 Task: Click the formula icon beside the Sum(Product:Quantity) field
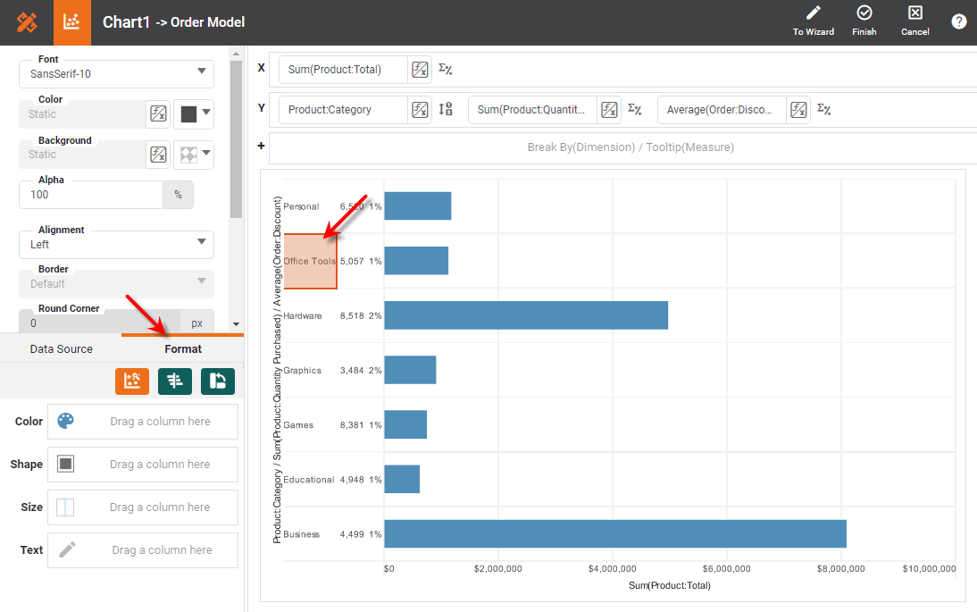(609, 110)
